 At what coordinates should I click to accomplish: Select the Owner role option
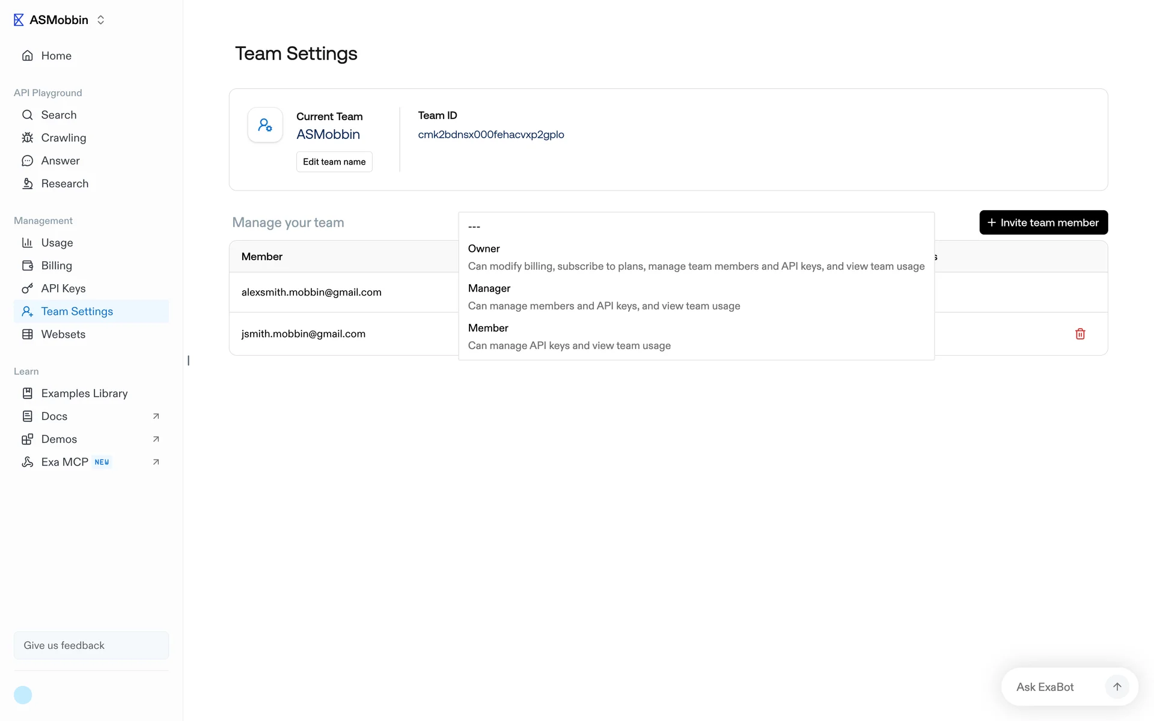point(695,257)
